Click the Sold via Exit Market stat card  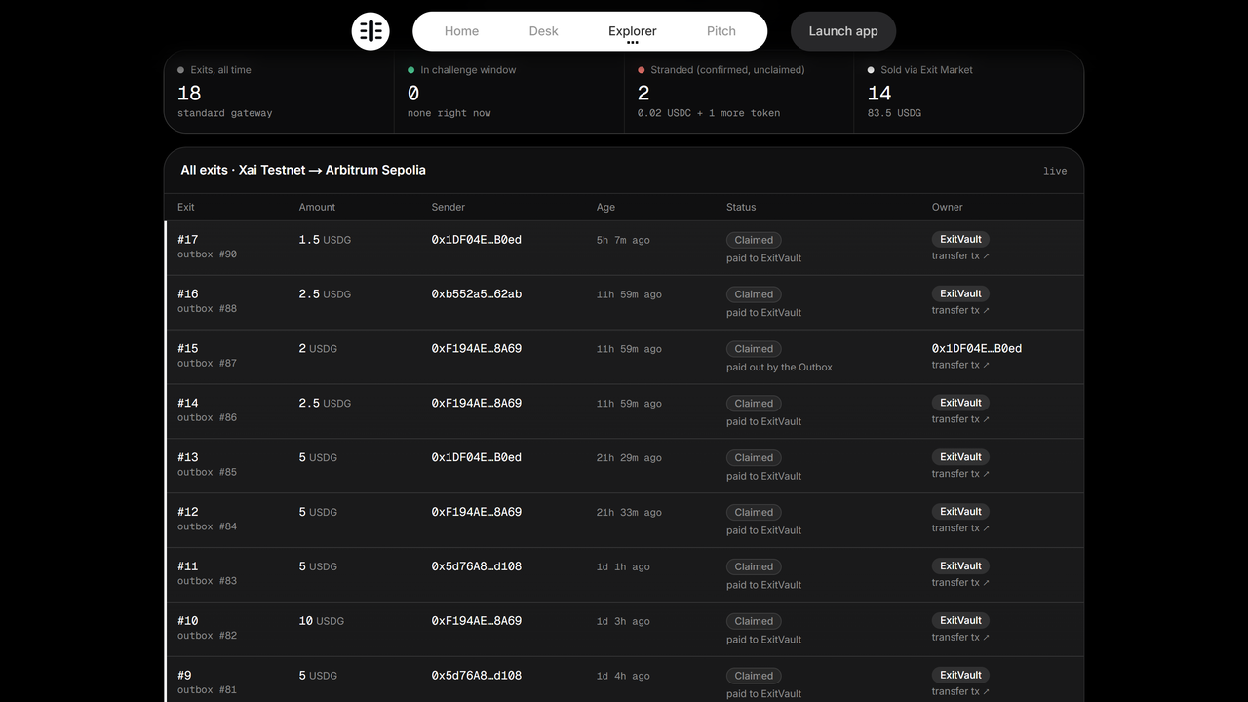tap(969, 92)
